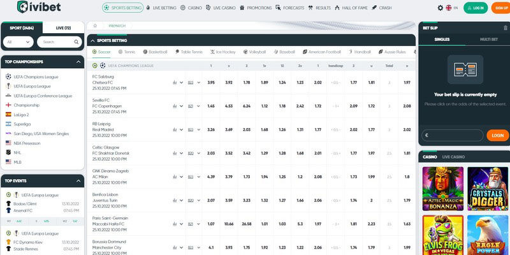Select Aussie Rules sport filter
This screenshot has width=510, height=255.
(x=392, y=52)
